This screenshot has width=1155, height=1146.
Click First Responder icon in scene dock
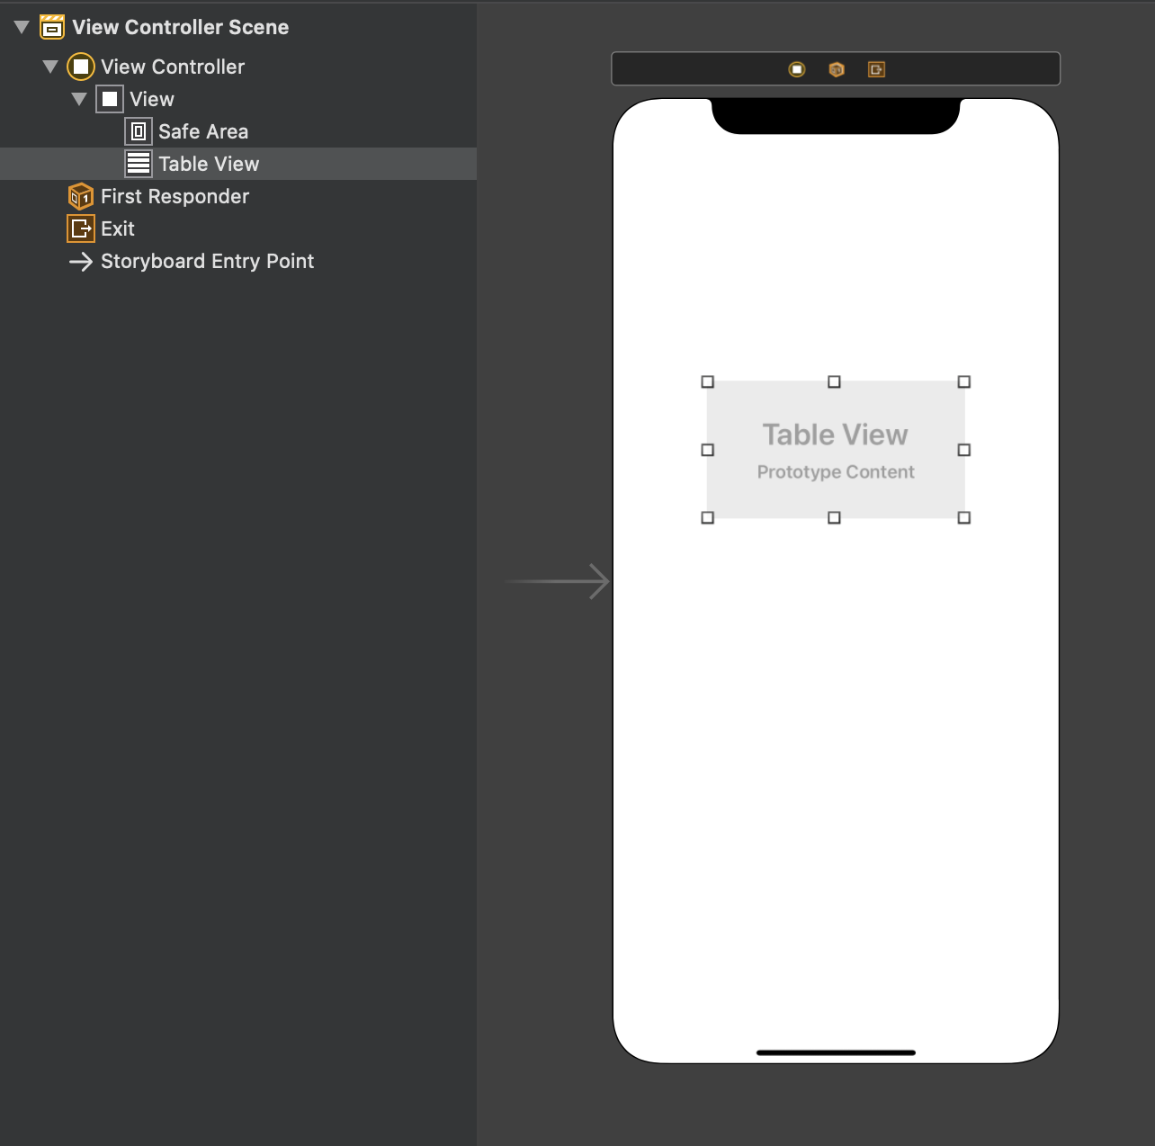pos(837,69)
